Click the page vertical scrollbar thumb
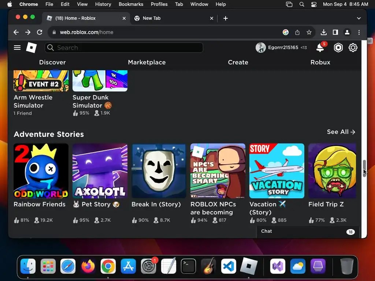Viewport: 375px width, 281px height. tap(364, 168)
